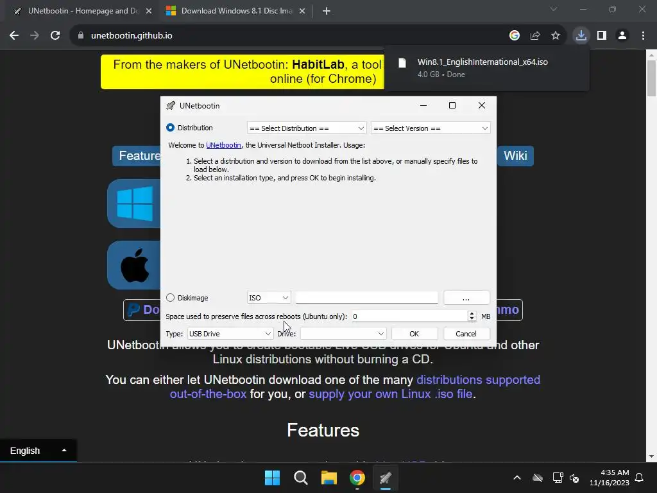Viewport: 657px width, 493px height.
Task: Click the clock and date in taskbar
Action: 610,478
